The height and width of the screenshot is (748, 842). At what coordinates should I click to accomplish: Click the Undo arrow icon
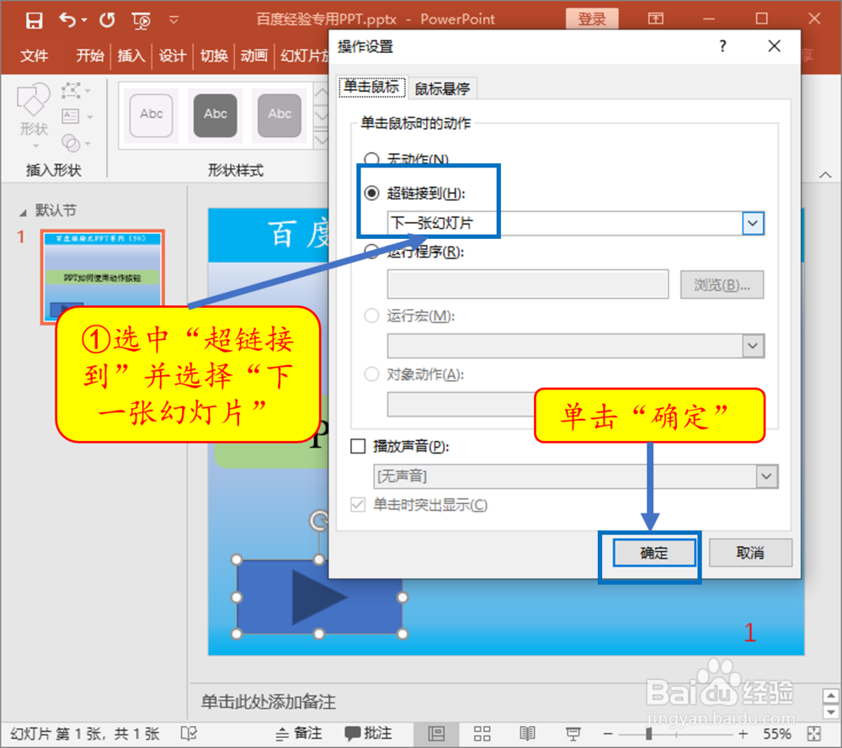click(x=67, y=20)
